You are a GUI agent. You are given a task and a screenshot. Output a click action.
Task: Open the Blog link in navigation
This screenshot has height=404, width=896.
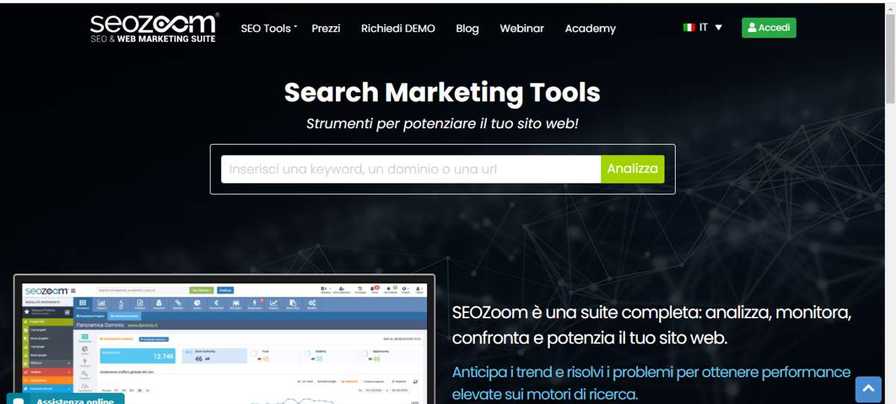click(x=467, y=28)
